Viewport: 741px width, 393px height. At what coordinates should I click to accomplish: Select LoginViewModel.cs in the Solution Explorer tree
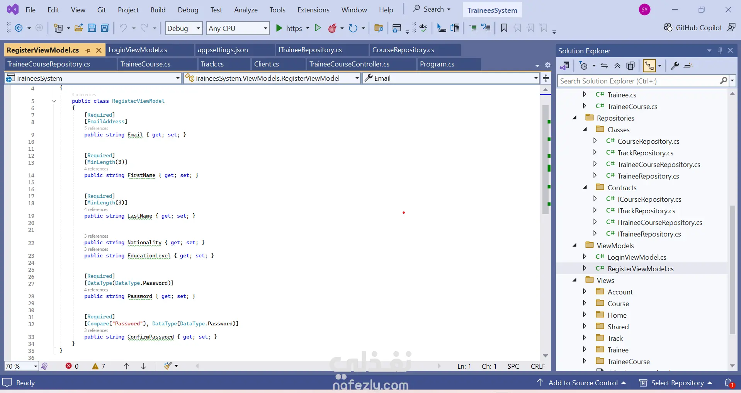[637, 257]
